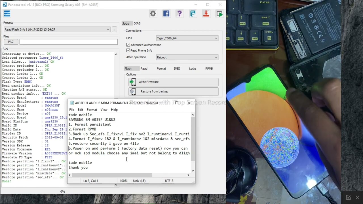Click the '5.restore security i gave on file' line
This screenshot has width=363, height=204.
tap(104, 144)
